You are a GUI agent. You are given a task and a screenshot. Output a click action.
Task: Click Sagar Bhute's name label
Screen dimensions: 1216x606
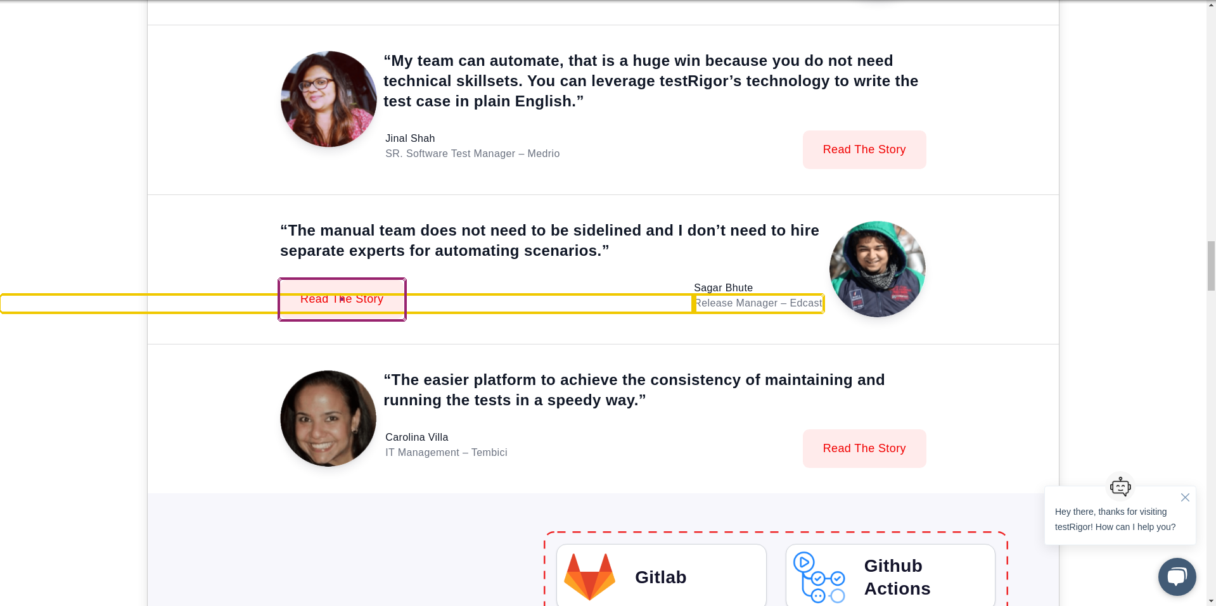pos(723,288)
